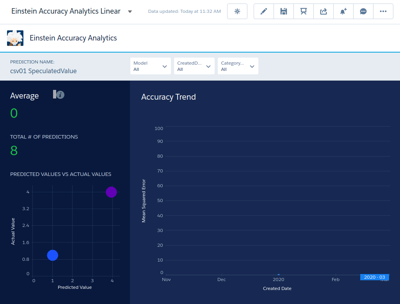Open comments with the speech bubble icon
This screenshot has height=304, width=400.
pyautogui.click(x=363, y=11)
